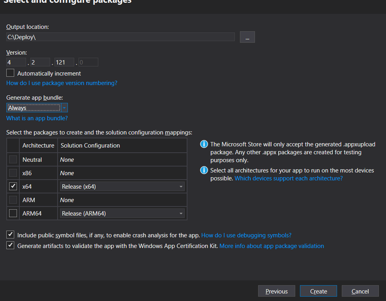Disable the public symbol files option
386x301 pixels.
pyautogui.click(x=10, y=235)
